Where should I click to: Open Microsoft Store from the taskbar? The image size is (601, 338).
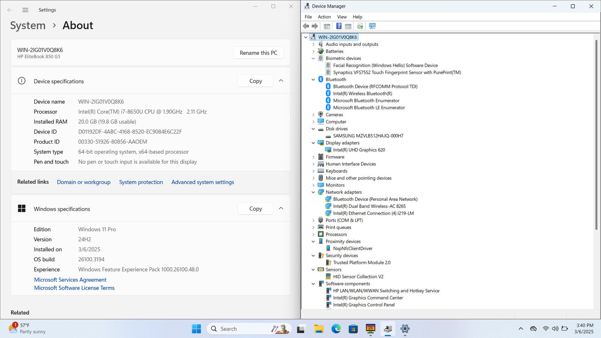point(353,329)
